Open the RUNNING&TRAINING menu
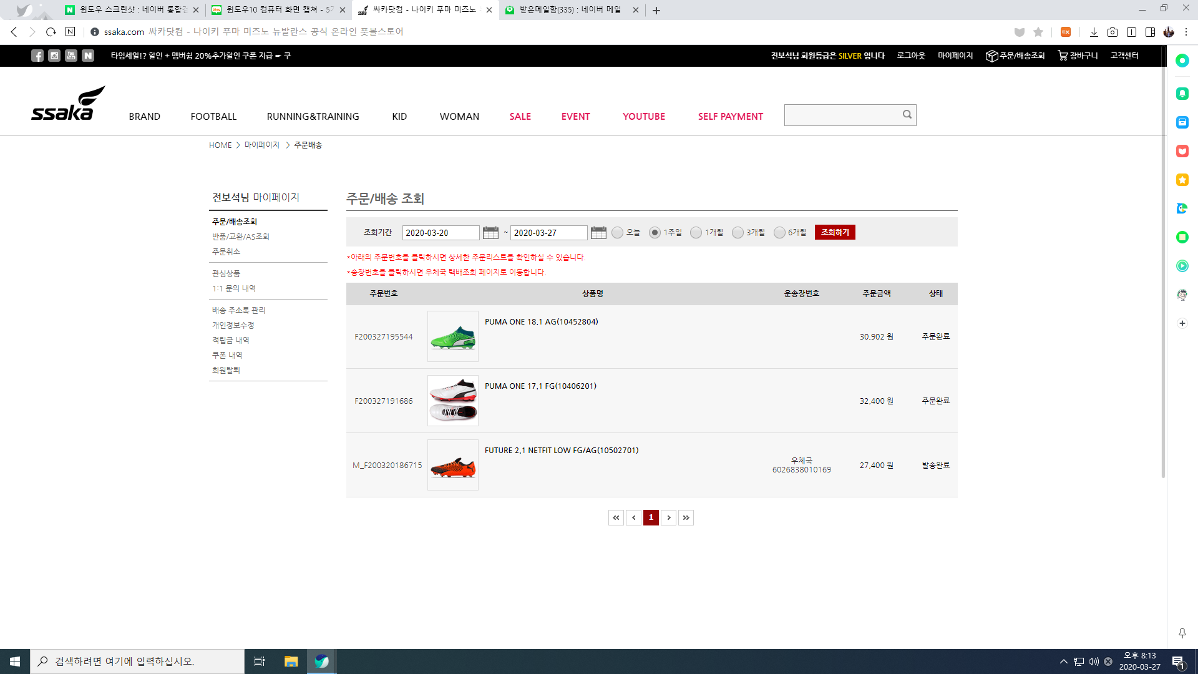 [x=313, y=117]
